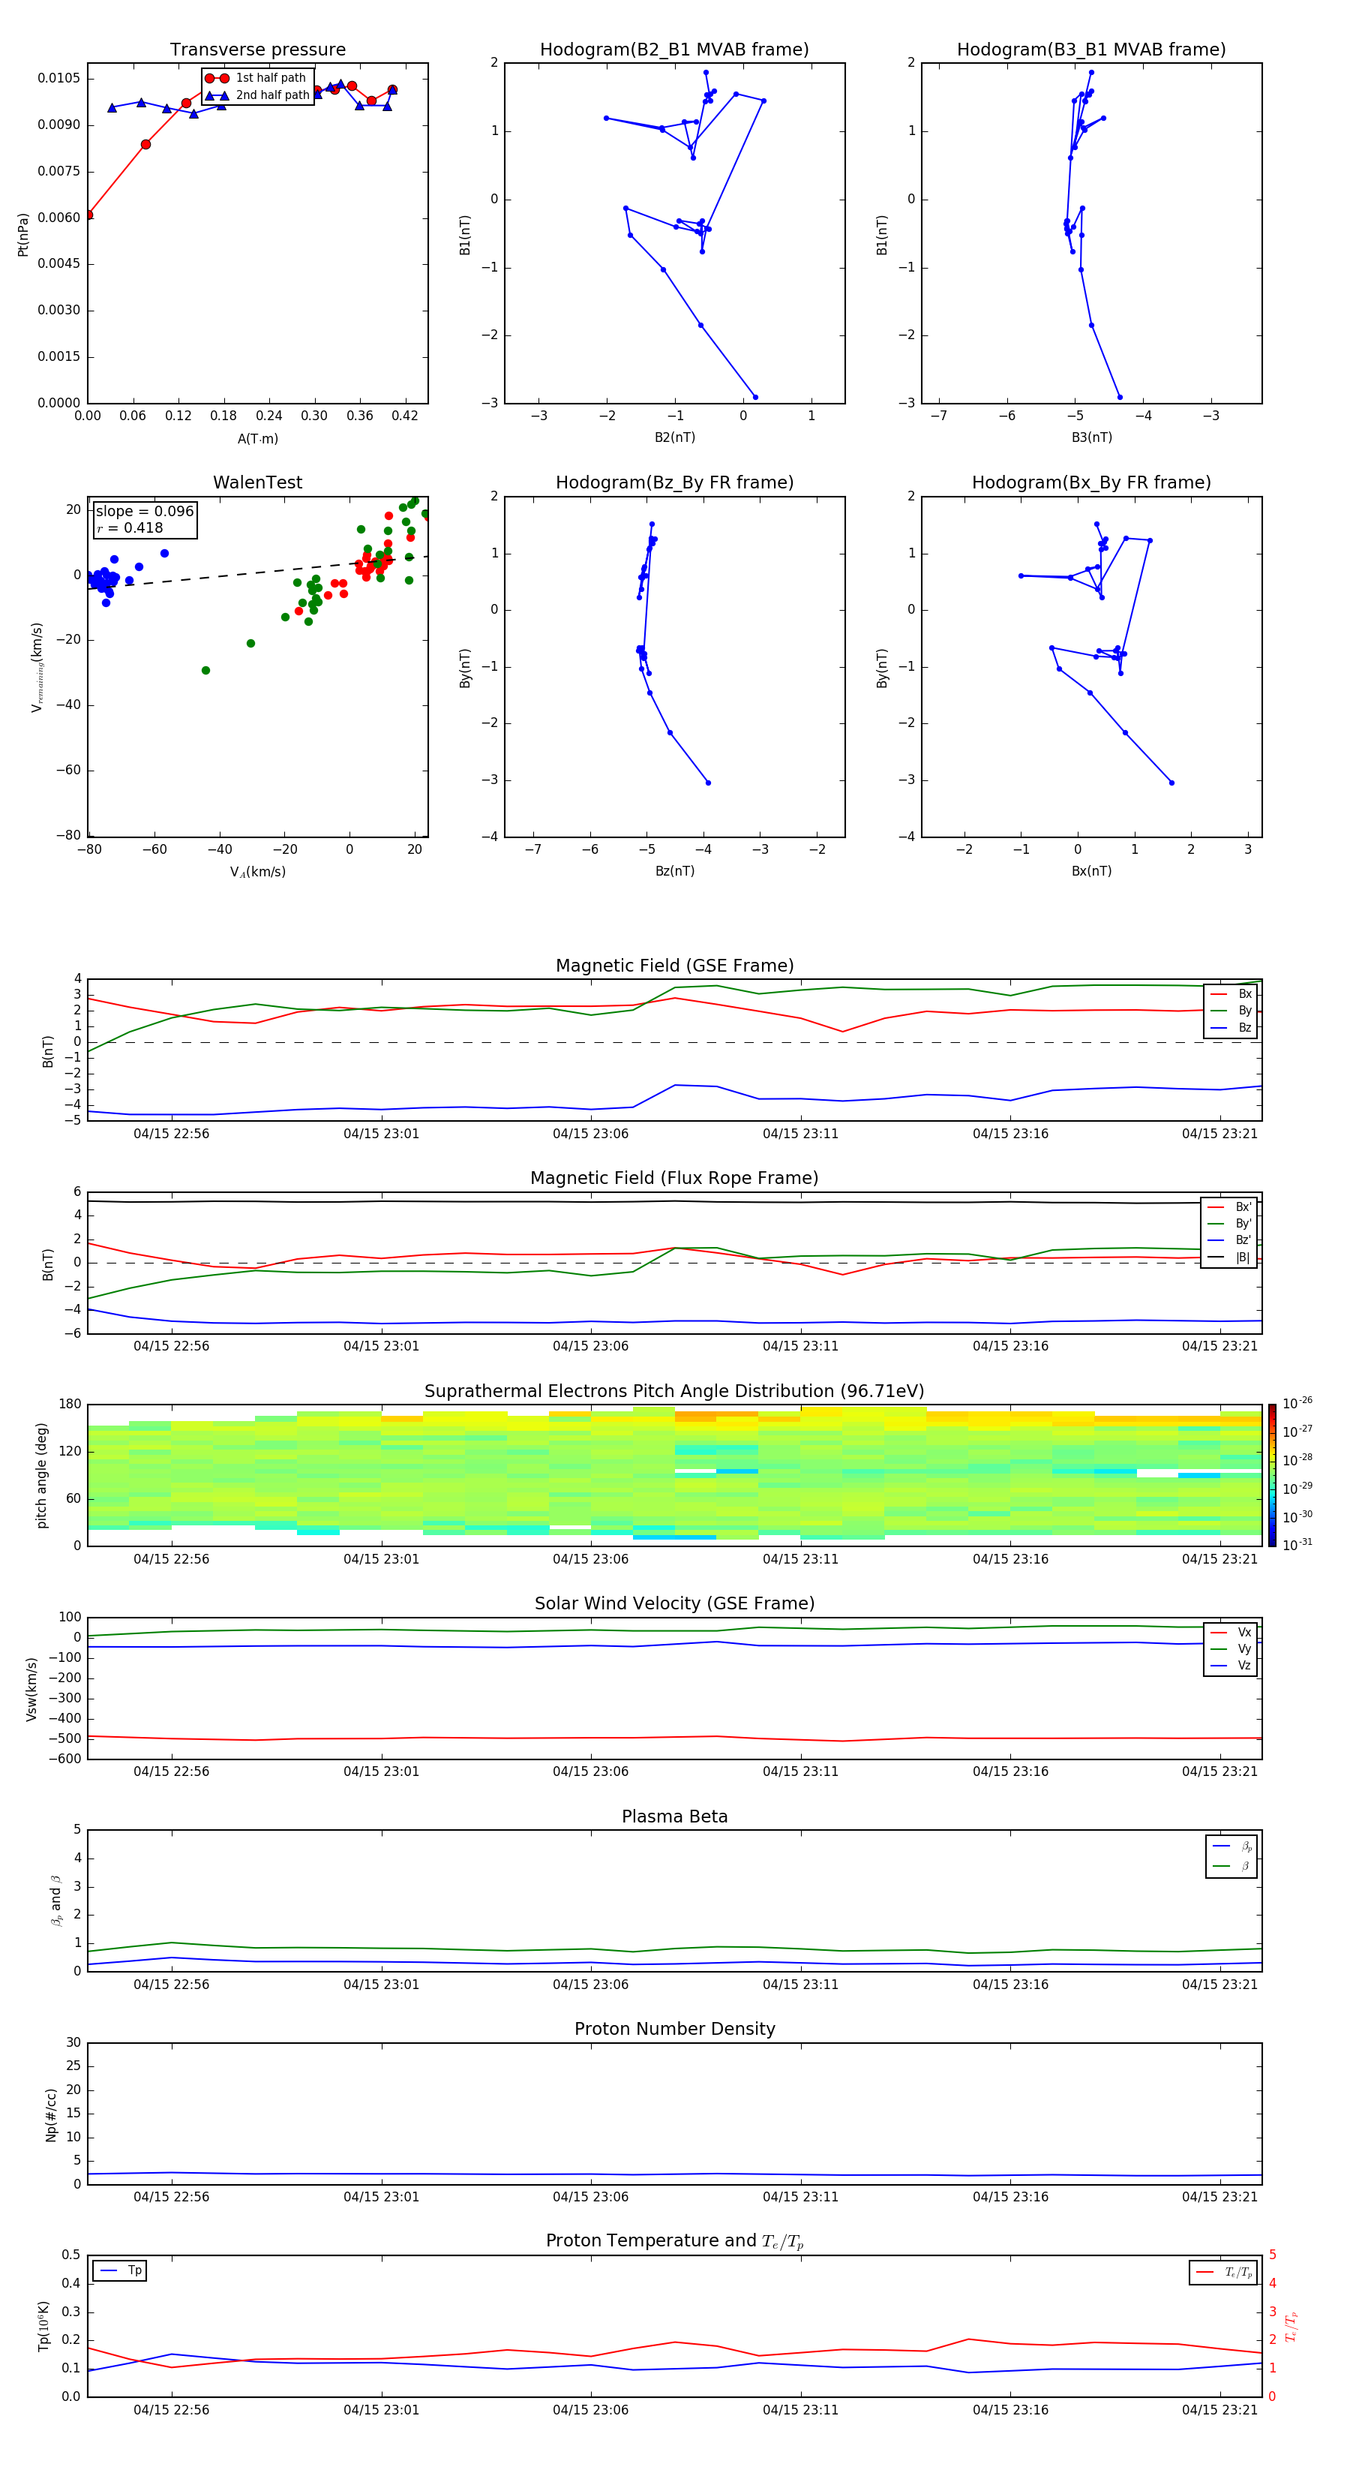Click the 'pitch angle (deg)' y-axis label
The height and width of the screenshot is (2476, 1350).
click(x=41, y=1475)
